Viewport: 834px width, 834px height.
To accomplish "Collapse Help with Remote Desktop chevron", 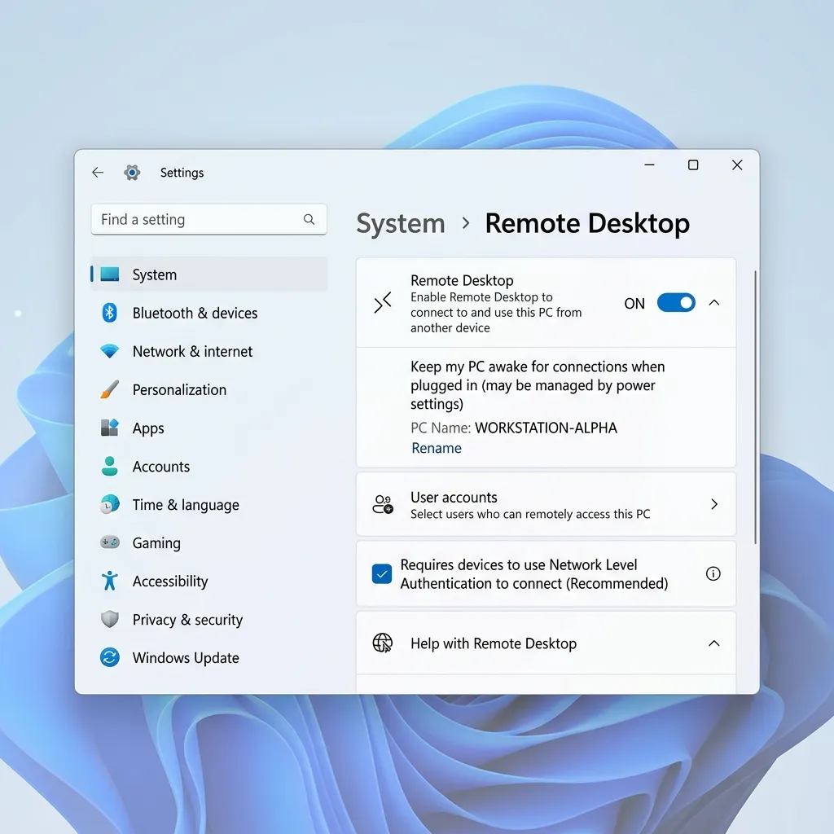I will click(713, 643).
